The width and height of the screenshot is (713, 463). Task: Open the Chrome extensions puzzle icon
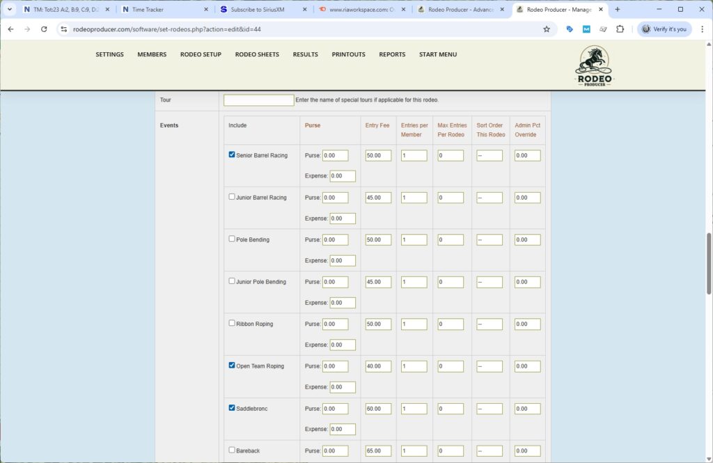pyautogui.click(x=621, y=29)
